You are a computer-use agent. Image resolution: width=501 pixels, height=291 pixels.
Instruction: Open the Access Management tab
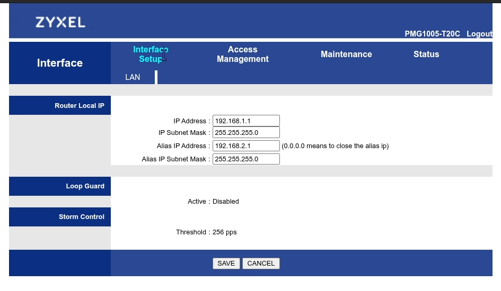[242, 54]
